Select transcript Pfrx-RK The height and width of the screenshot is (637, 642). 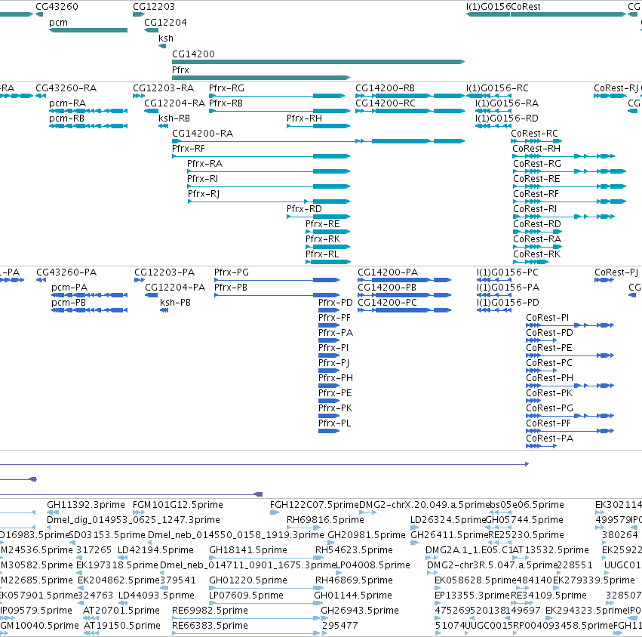327,247
